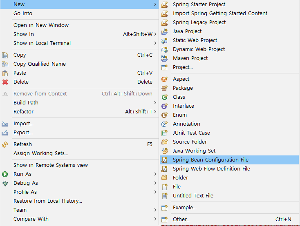Select Remove from Context entry
This screenshot has width=300, height=226.
79,93
